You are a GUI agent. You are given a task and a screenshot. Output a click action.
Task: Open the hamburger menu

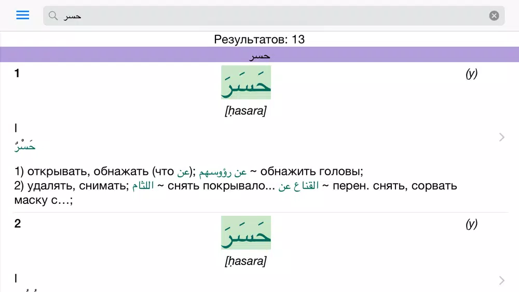tap(23, 15)
